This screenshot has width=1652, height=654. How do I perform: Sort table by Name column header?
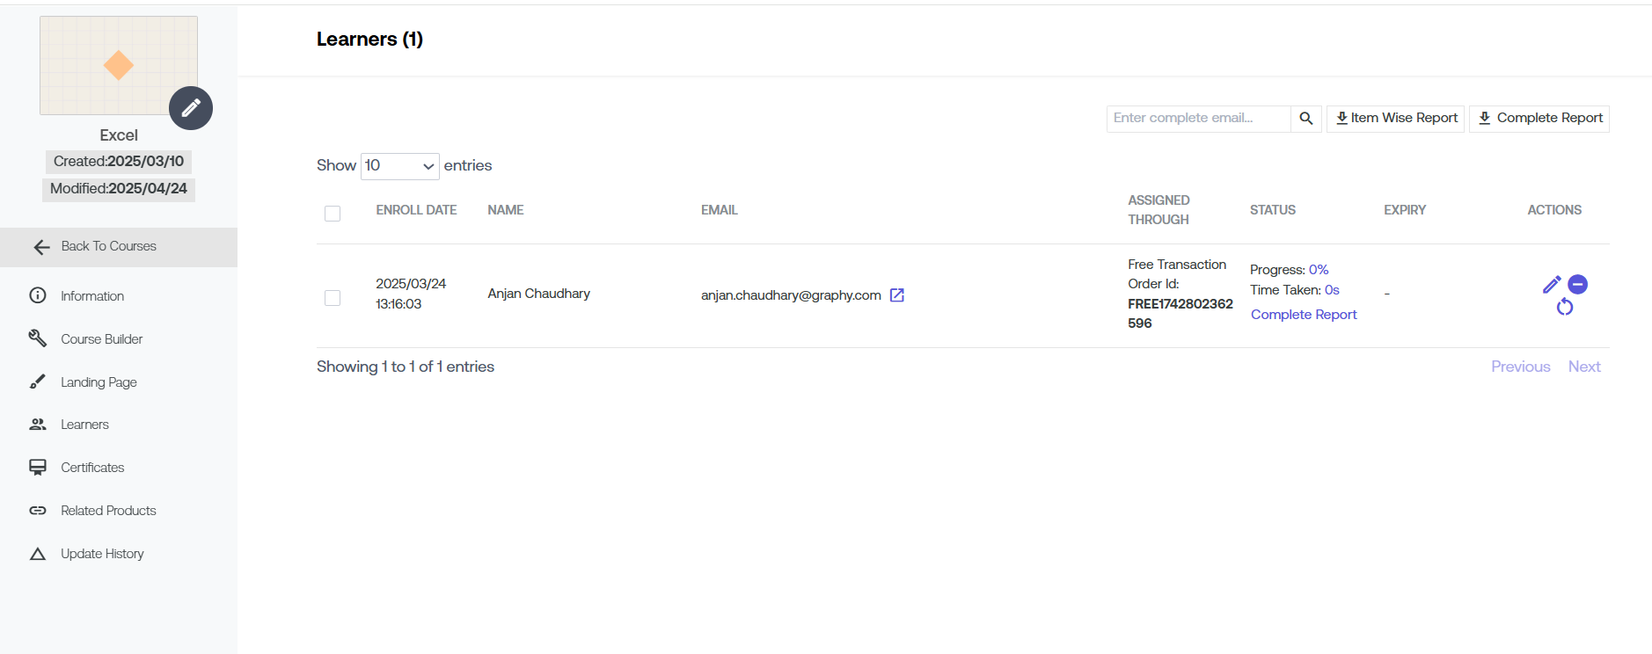(505, 210)
